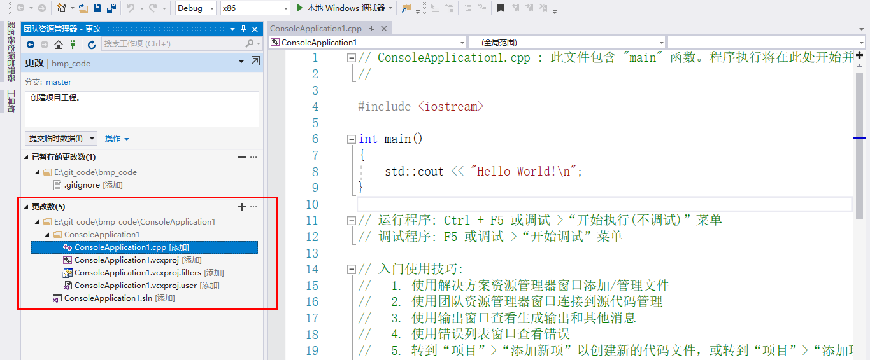Screen dimensions: 870x360
Task: Open the commit staged button dropdown arrow
Action: [92, 139]
